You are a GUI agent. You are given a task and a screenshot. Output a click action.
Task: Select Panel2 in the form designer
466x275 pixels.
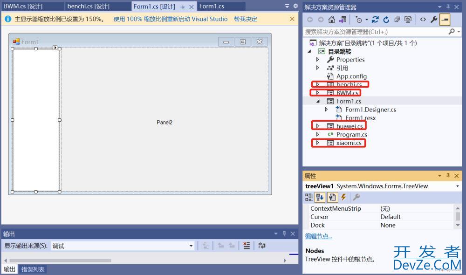click(x=164, y=122)
